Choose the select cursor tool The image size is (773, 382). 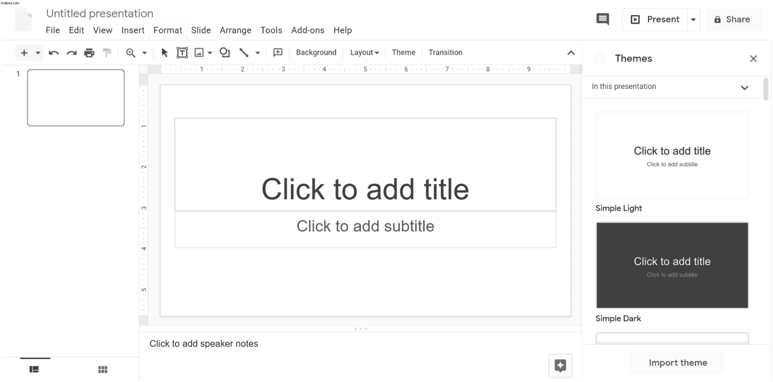click(x=164, y=53)
